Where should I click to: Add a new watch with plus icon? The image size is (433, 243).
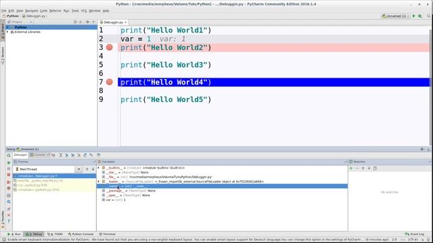click(351, 168)
